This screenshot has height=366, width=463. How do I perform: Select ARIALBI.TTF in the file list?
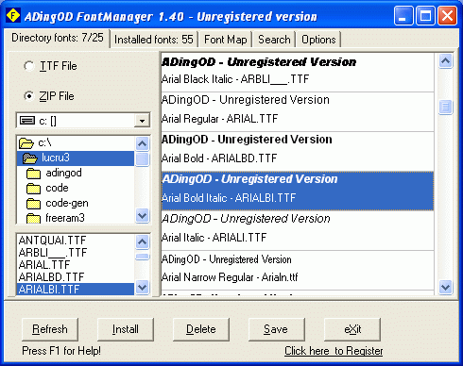click(76, 289)
